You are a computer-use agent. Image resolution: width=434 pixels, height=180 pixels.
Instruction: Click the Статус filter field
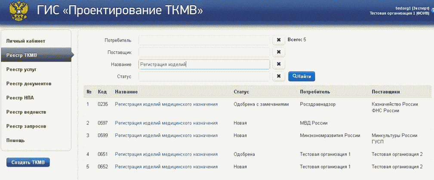click(204, 76)
